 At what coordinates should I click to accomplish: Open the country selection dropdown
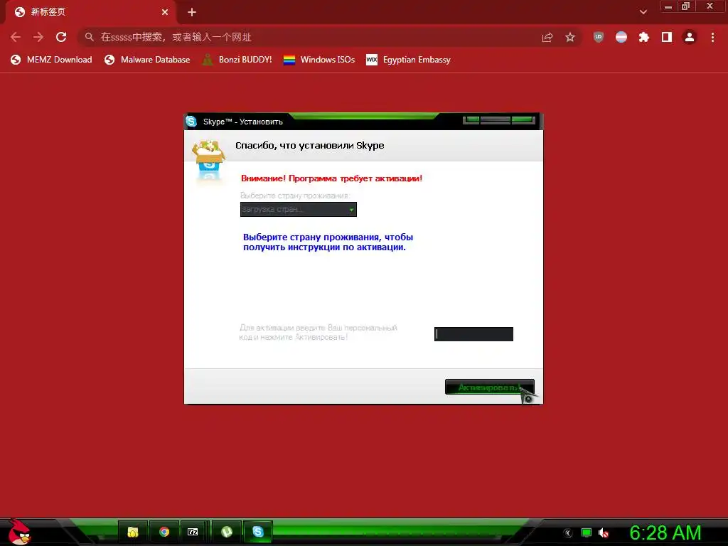299,210
